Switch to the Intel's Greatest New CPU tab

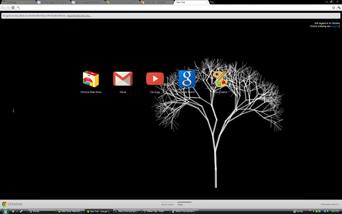pyautogui.click(x=88, y=2)
